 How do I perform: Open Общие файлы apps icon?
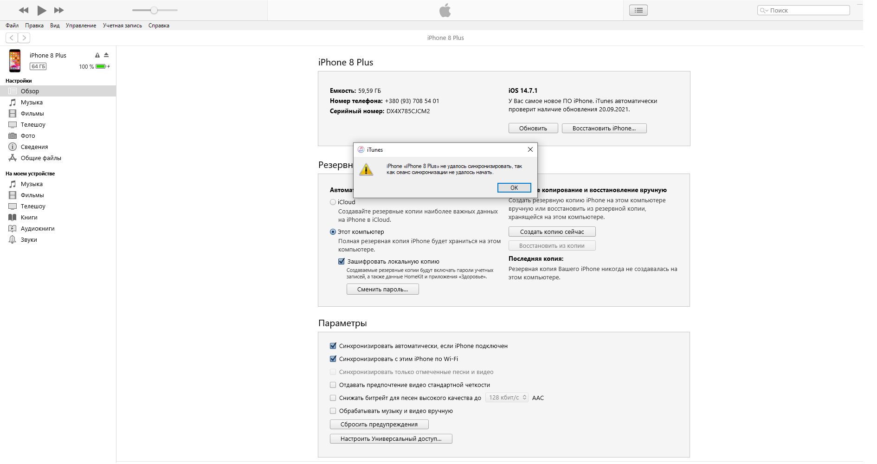(13, 158)
